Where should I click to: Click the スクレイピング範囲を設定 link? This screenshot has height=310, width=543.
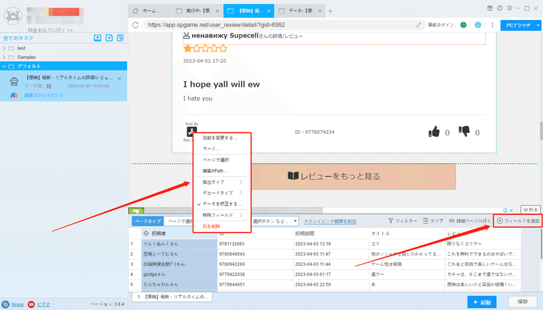[330, 221]
